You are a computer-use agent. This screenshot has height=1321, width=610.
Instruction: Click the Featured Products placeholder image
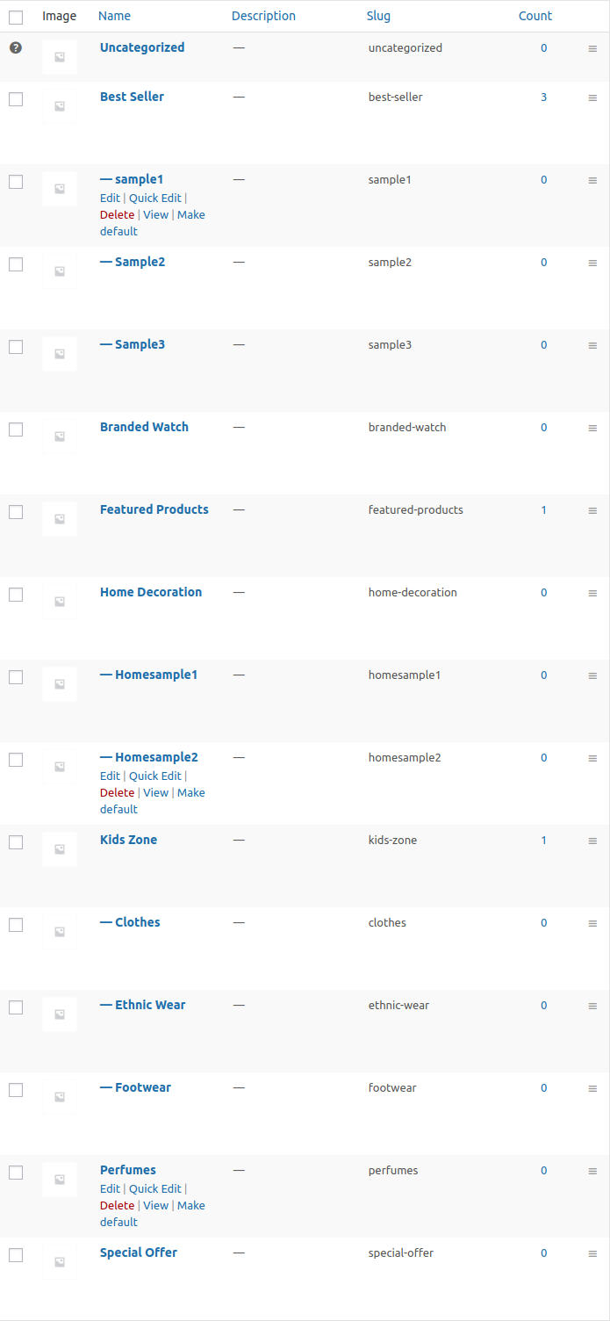point(60,519)
